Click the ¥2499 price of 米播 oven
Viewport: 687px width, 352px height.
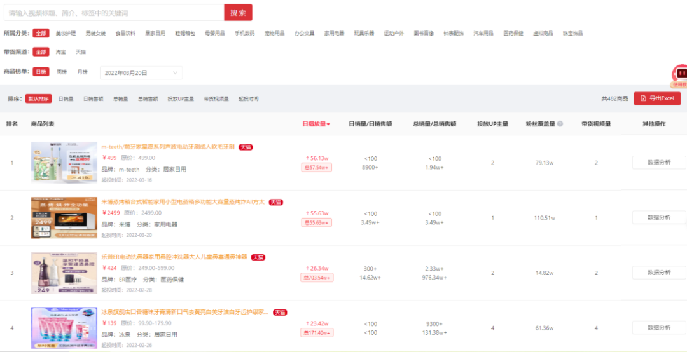[x=111, y=213]
